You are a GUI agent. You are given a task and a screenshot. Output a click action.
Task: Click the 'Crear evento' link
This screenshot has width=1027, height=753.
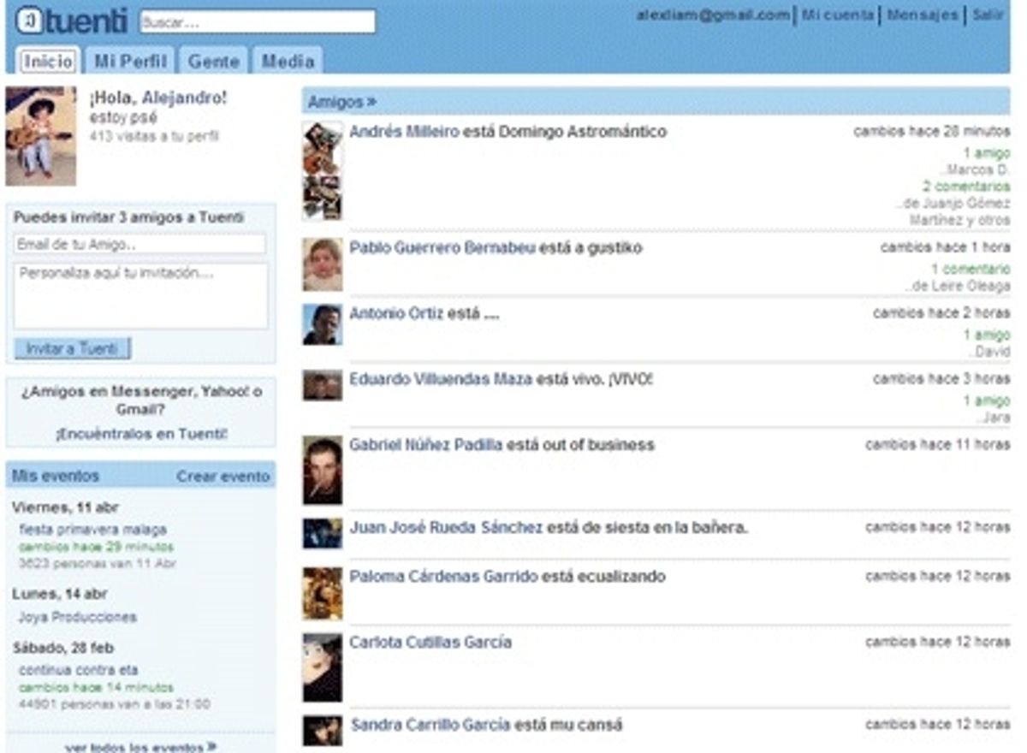coord(223,477)
